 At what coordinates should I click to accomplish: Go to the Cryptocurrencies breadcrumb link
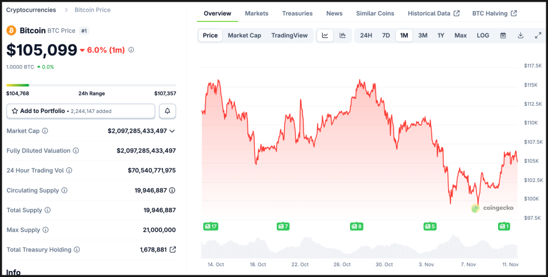pos(31,10)
